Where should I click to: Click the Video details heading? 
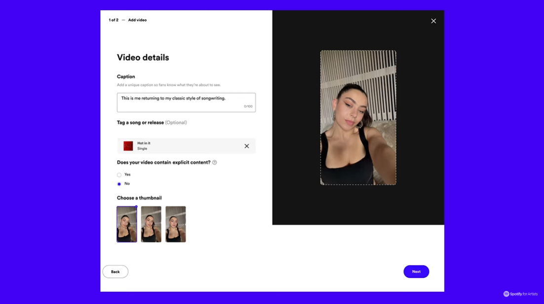(143, 58)
